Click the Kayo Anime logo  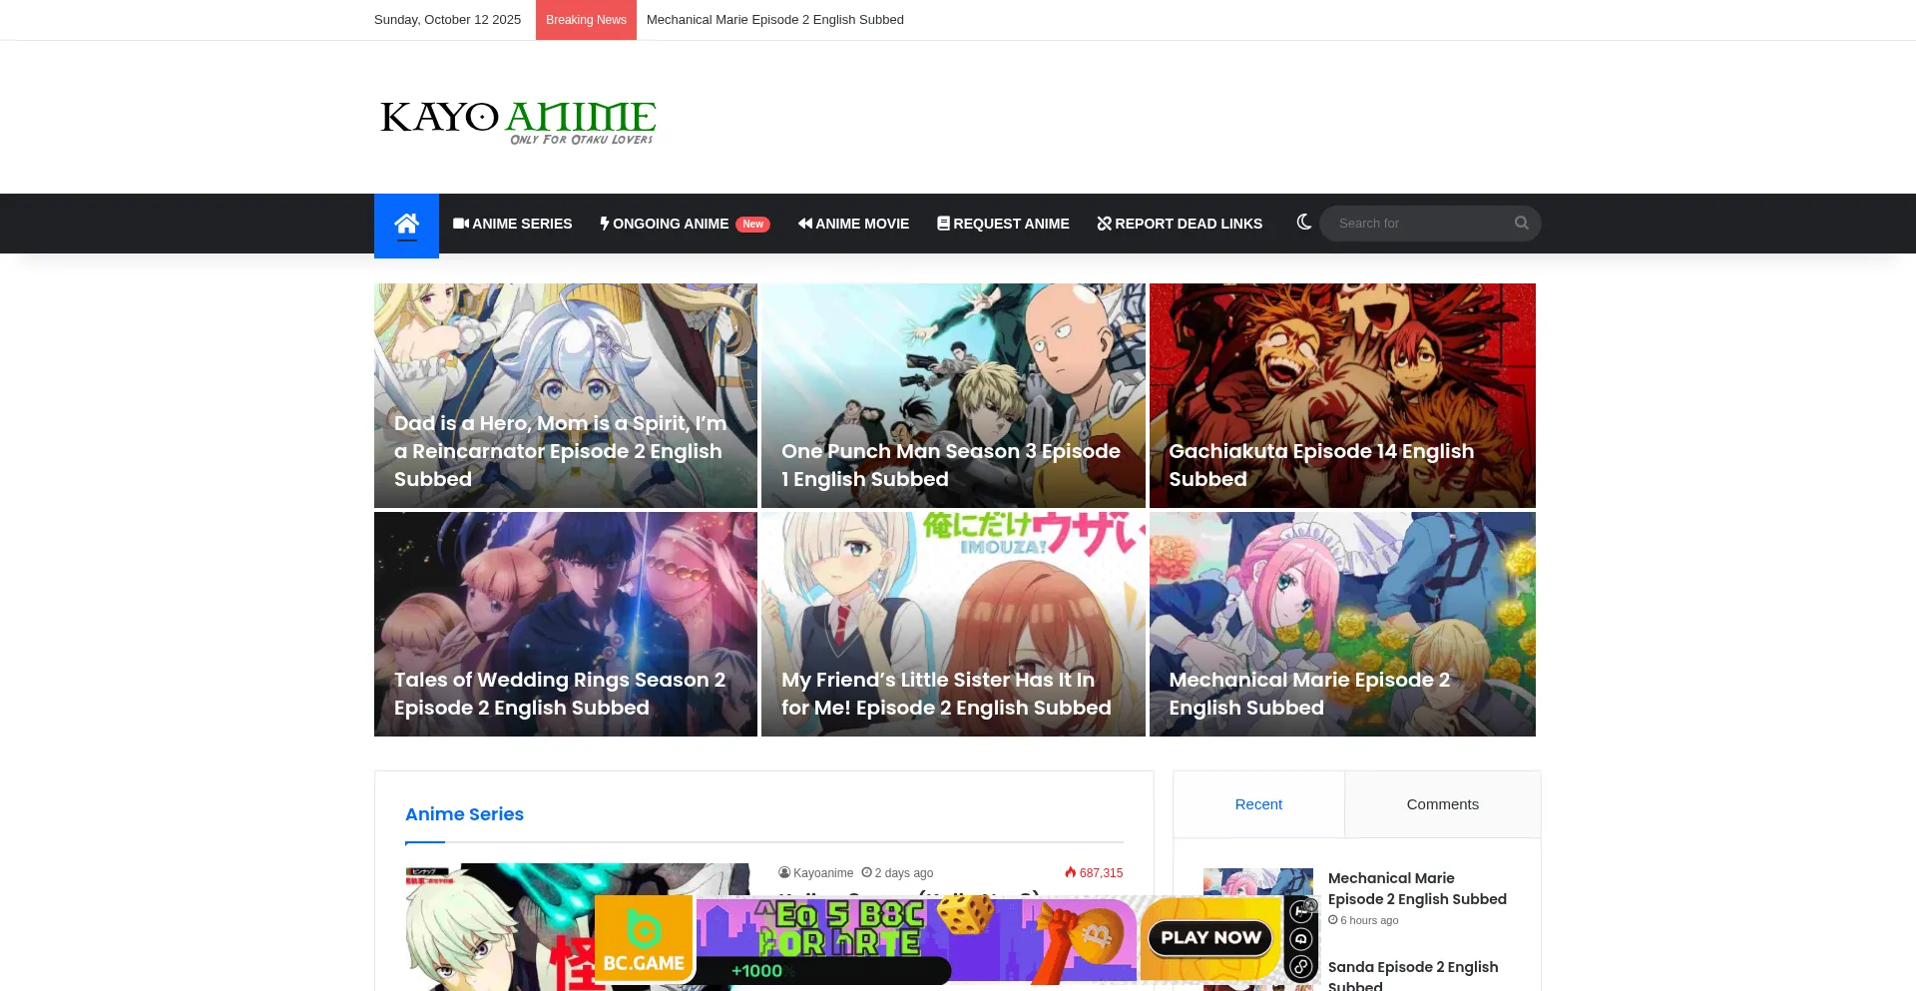517,121
